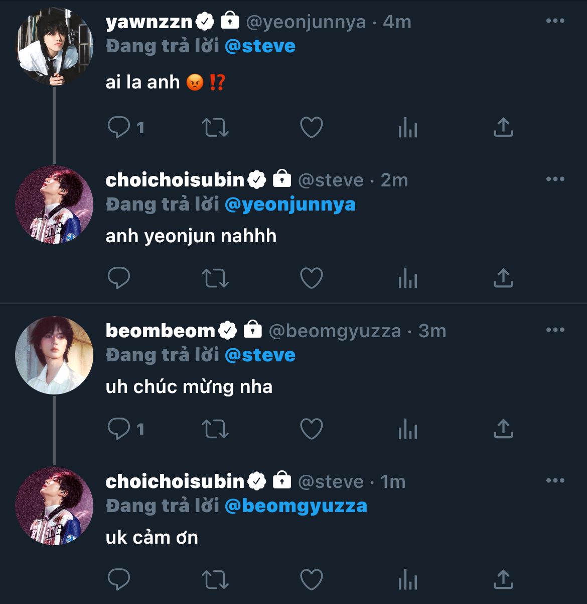This screenshot has height=604, width=587.
Task: Reply to beombeom's "uh chúc mừng nha" tweet
Action: click(x=119, y=429)
